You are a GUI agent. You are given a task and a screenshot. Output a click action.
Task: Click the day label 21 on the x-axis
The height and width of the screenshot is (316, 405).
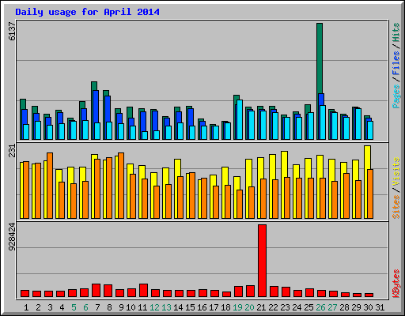[x=261, y=307]
